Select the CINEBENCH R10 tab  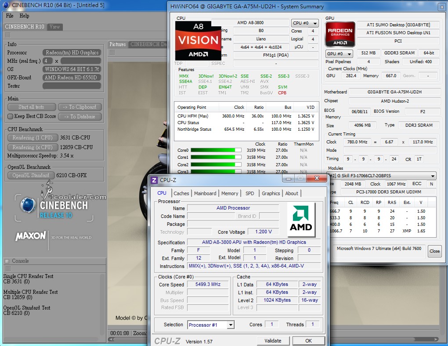click(x=25, y=27)
